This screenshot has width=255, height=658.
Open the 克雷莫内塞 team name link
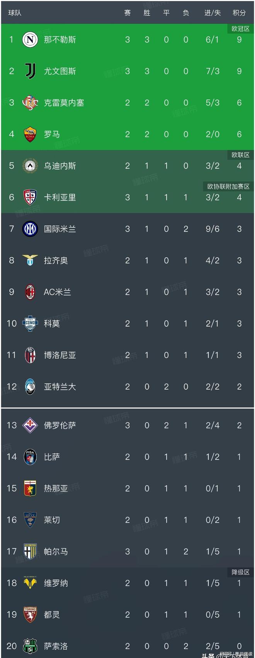pyautogui.click(x=64, y=103)
